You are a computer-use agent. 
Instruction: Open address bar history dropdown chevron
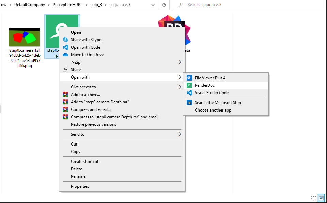click(x=152, y=5)
